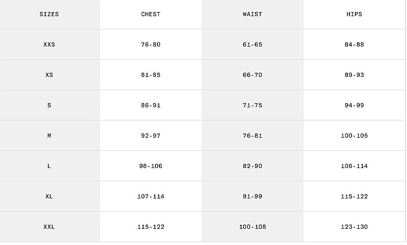Click the HIPS column header
The image size is (407, 245).
pos(354,14)
